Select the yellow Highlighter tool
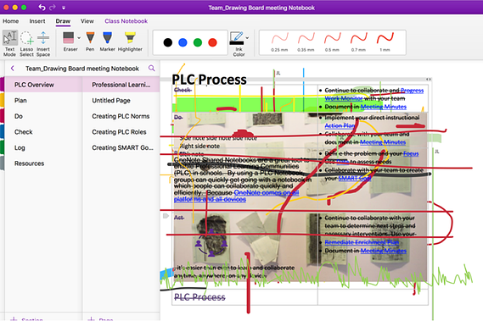The image size is (483, 321). click(x=130, y=42)
